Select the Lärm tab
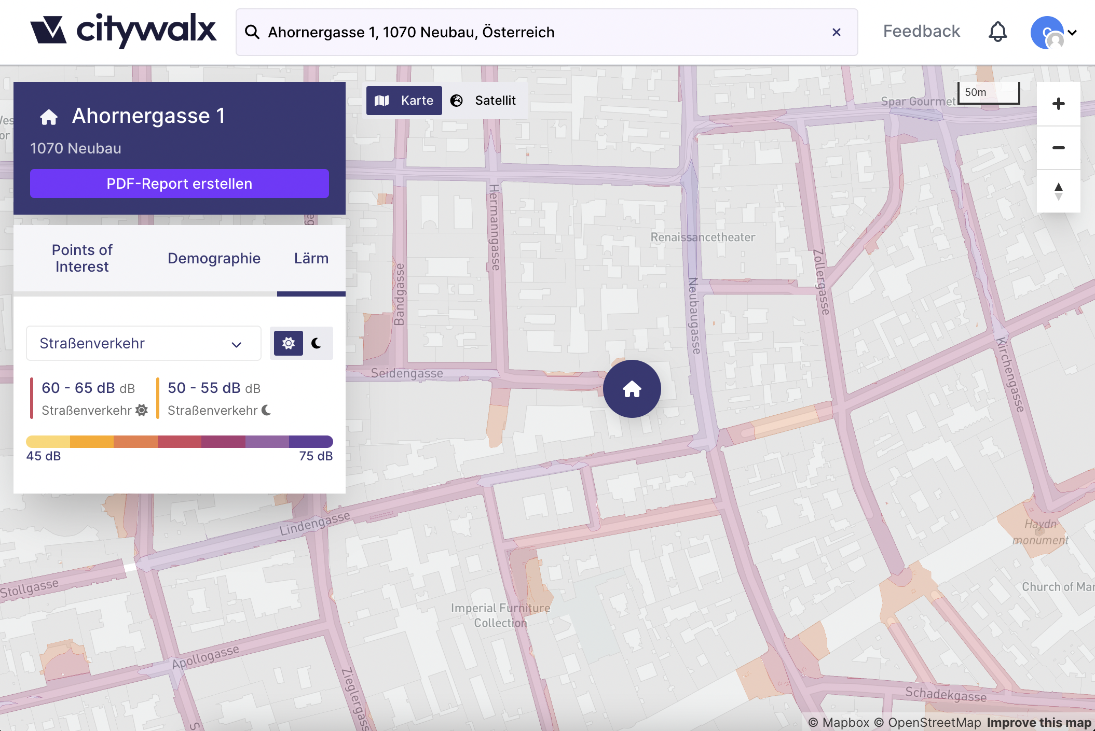 pyautogui.click(x=311, y=258)
